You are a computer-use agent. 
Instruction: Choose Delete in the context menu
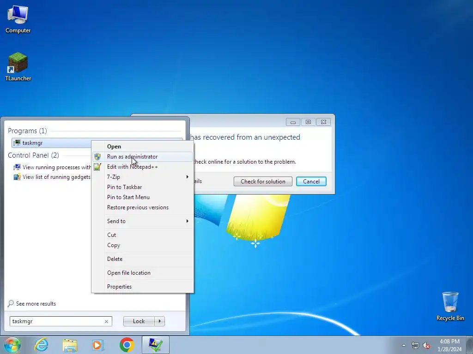click(x=142, y=259)
